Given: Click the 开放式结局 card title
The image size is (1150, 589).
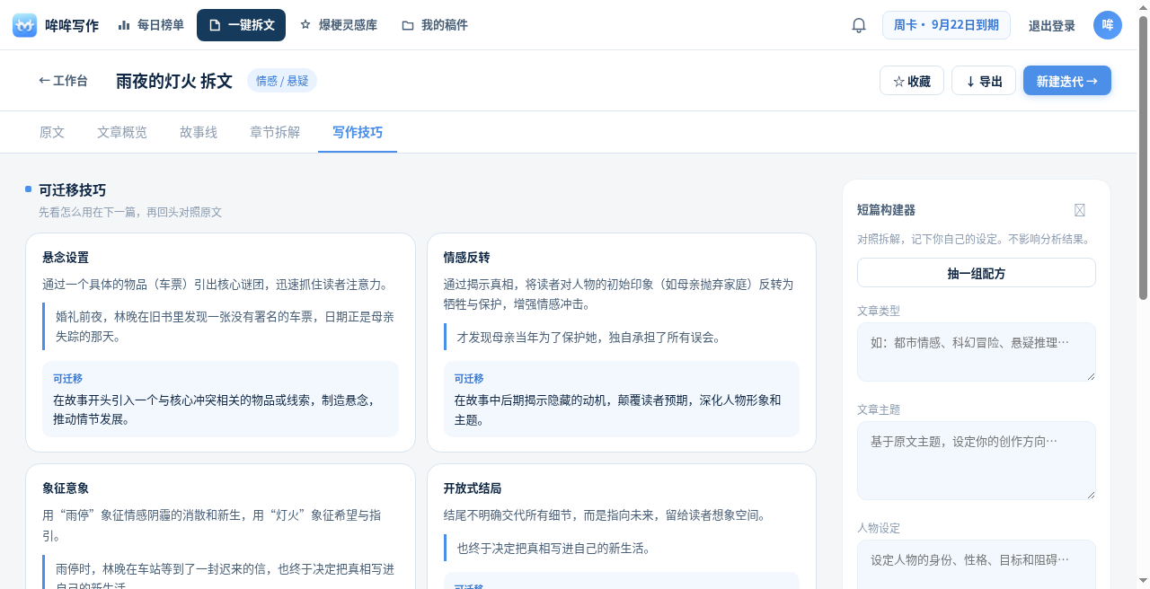Looking at the screenshot, I should point(473,488).
